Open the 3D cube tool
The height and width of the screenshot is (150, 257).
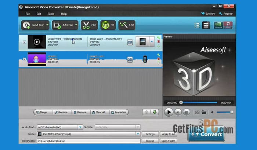(108, 25)
